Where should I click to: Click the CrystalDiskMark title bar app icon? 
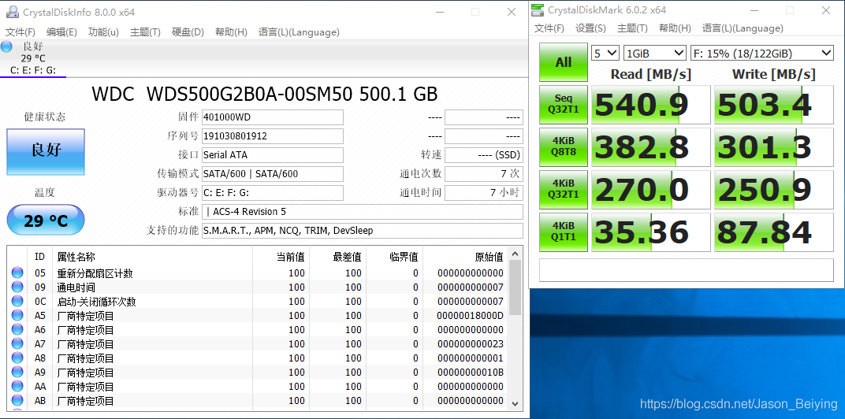pyautogui.click(x=538, y=10)
